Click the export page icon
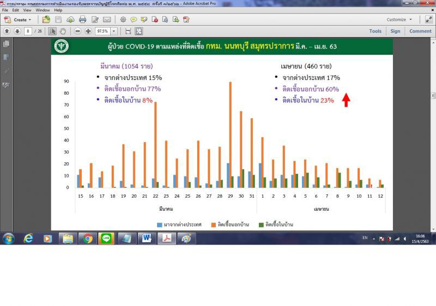Image resolution: width=436 pixels, height=306 pixels. point(175,20)
